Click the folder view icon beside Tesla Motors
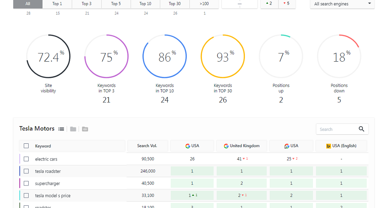 click(x=73, y=129)
